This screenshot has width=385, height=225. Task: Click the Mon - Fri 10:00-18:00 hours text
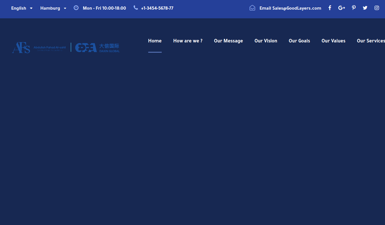coord(104,8)
